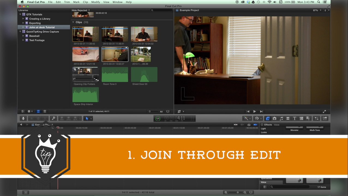Screen dimensions: 348x196
Task: Open the Clip menu
Action: (x=85, y=2)
